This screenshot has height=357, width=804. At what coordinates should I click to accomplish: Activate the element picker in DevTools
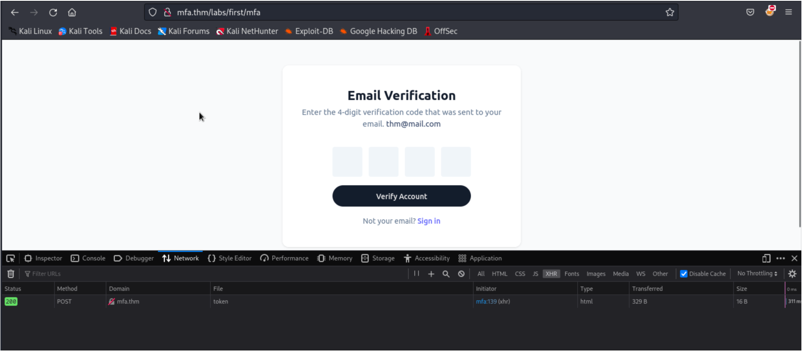[10, 259]
